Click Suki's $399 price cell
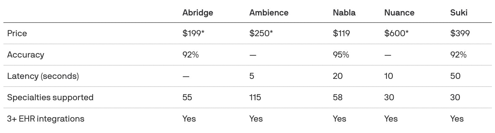 tap(460, 33)
